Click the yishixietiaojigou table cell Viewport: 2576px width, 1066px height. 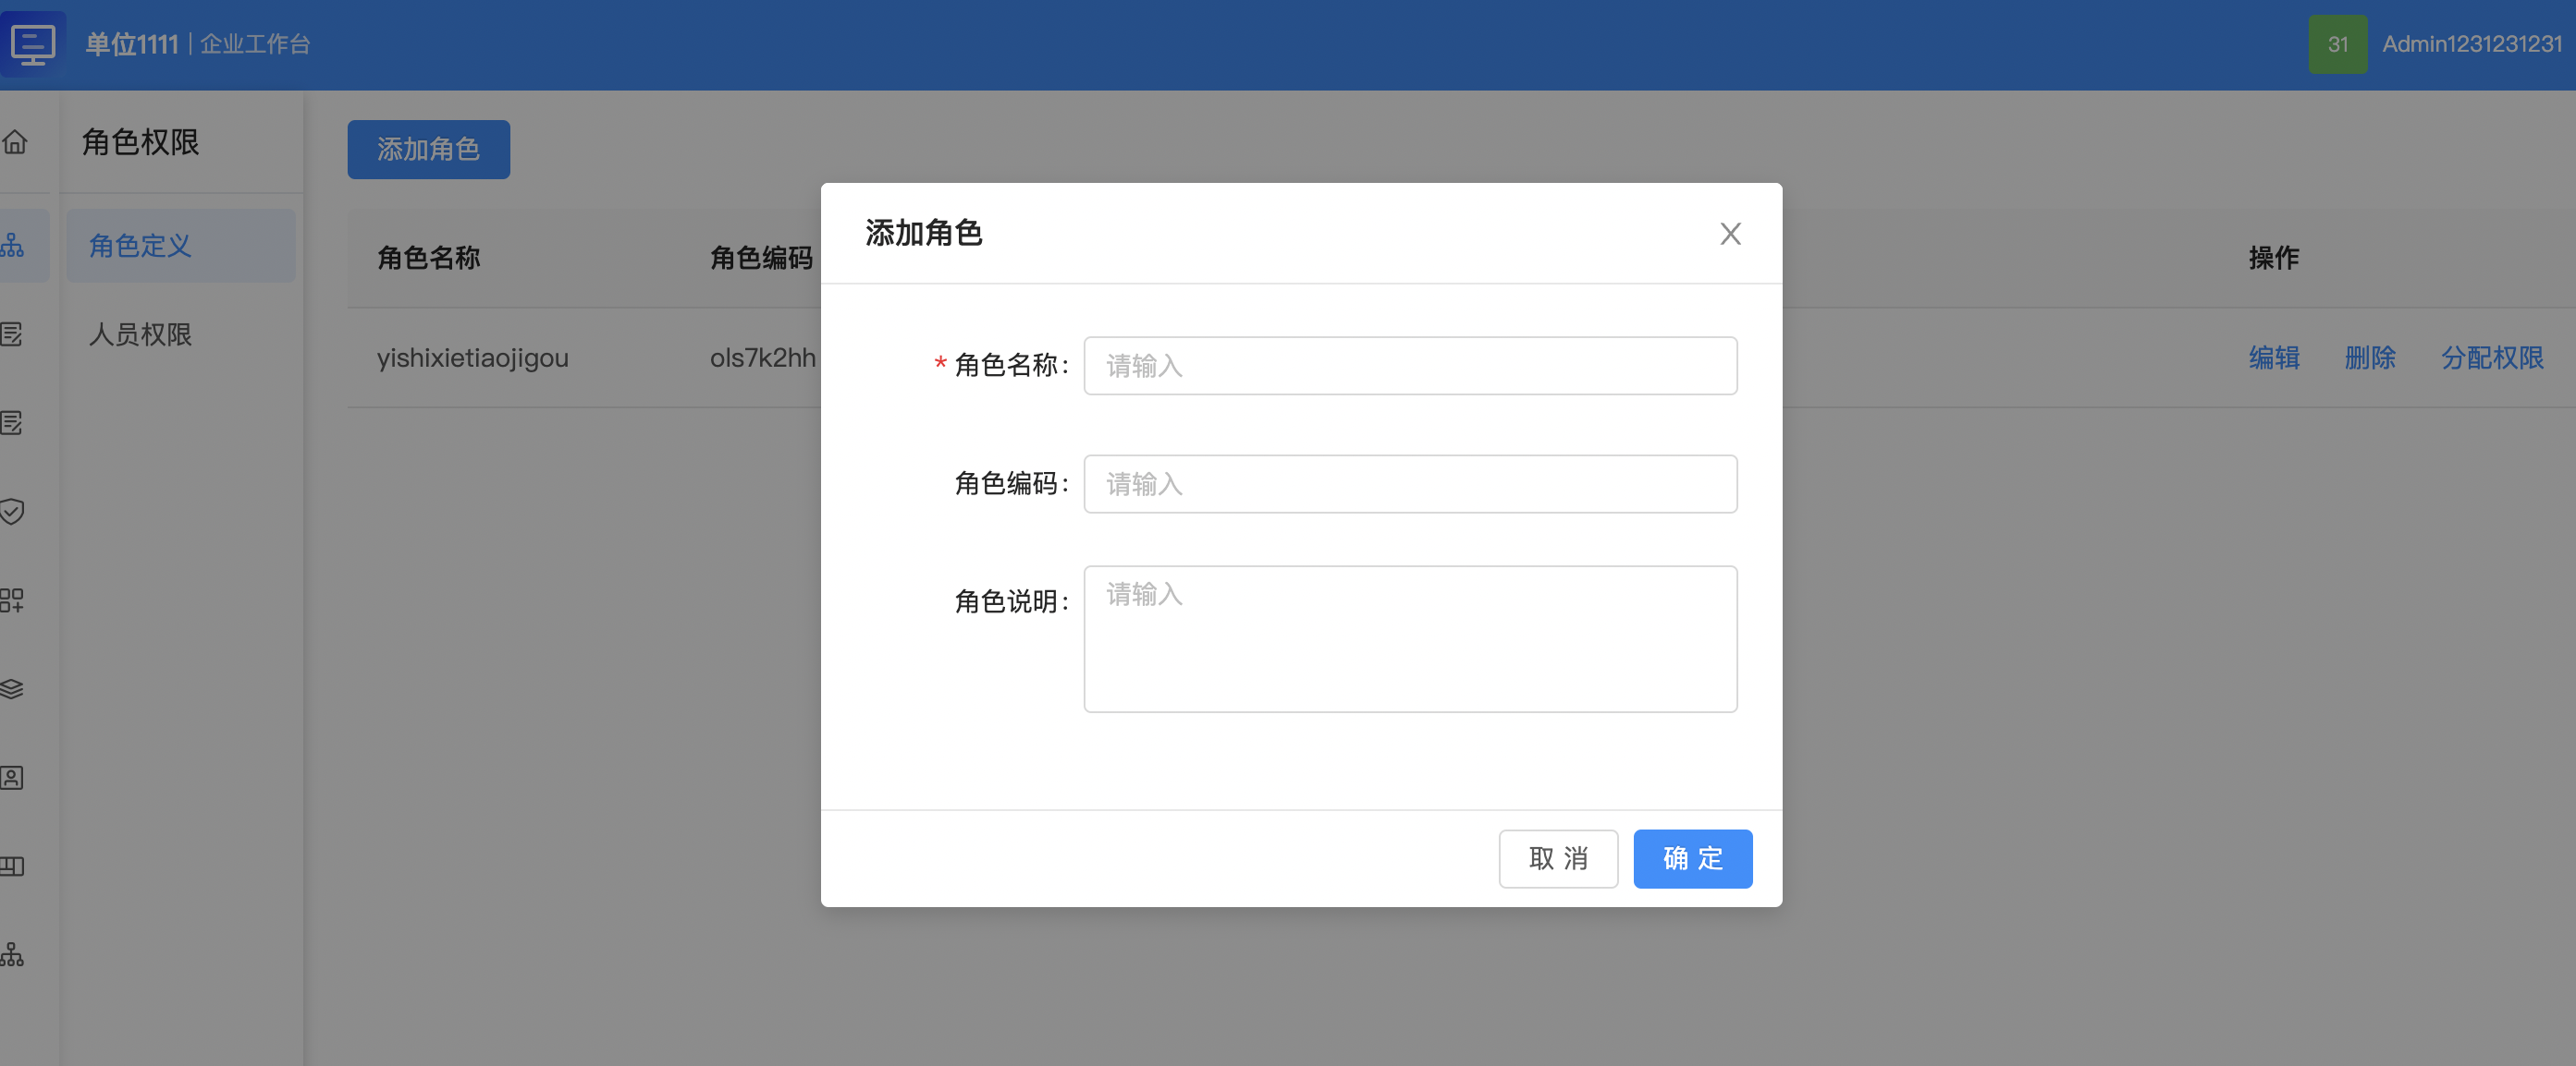(472, 357)
